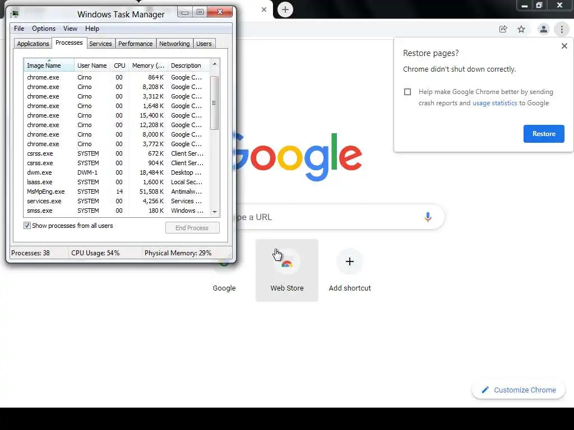Switch to the Services tab
The image size is (574, 430).
pyautogui.click(x=100, y=44)
